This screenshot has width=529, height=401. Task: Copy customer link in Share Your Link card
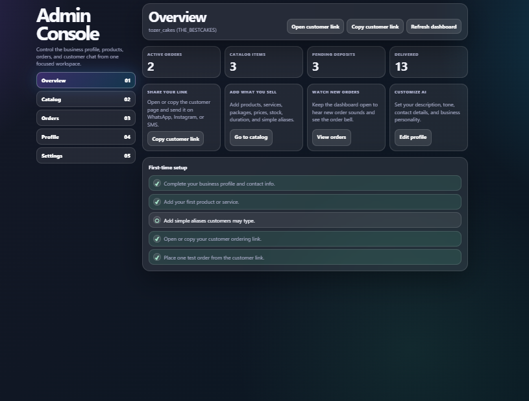[175, 139]
